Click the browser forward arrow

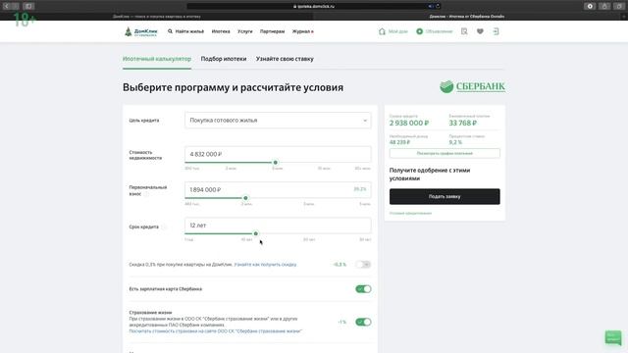[15, 6]
